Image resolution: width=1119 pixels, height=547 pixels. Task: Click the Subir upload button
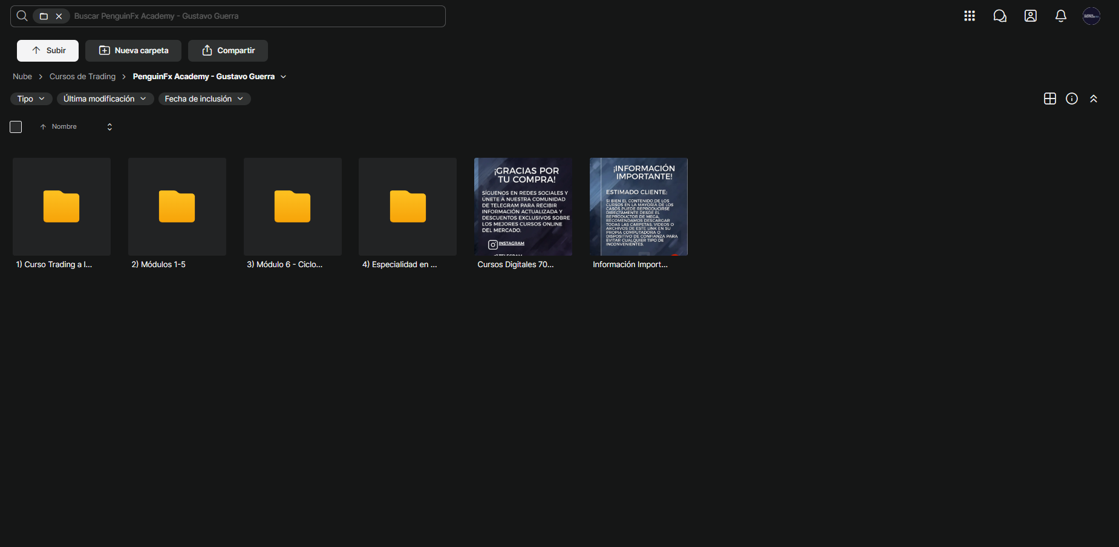(x=48, y=51)
